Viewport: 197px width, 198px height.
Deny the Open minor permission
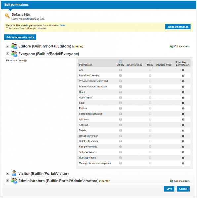pyautogui.click(x=150, y=98)
